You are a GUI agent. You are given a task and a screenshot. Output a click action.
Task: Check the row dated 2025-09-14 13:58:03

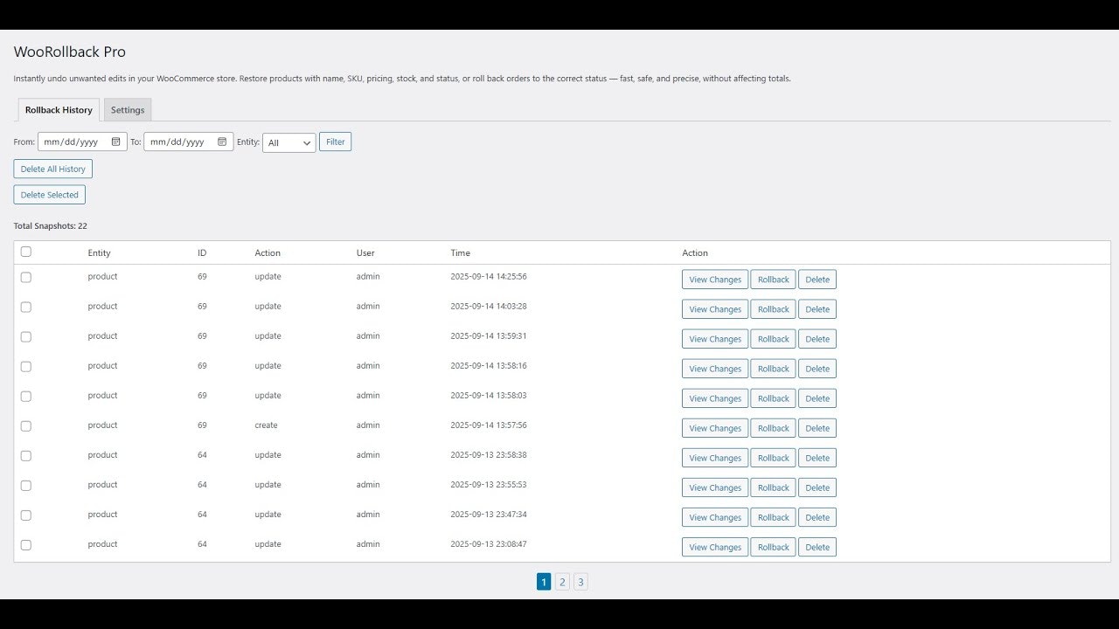(x=26, y=396)
